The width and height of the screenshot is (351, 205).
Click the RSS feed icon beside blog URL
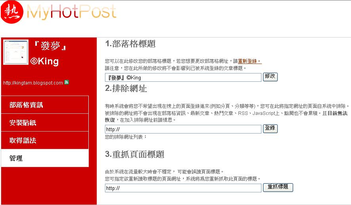point(67,82)
